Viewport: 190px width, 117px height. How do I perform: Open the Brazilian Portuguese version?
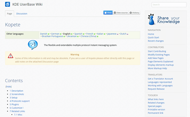tap(53, 36)
